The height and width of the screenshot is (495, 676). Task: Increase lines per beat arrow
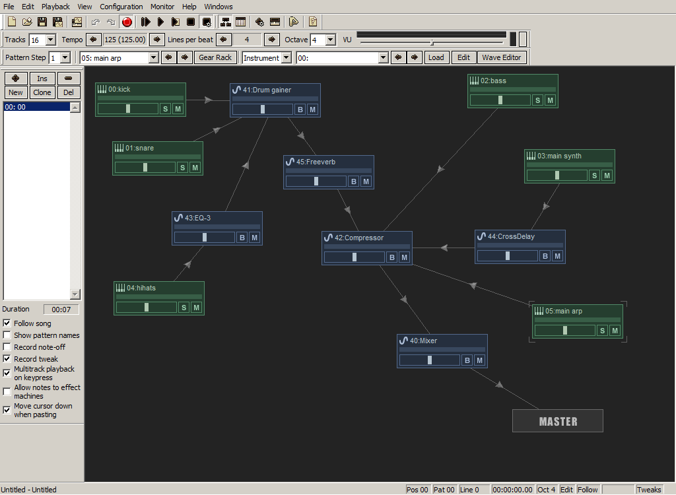(x=271, y=40)
